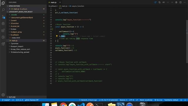
Task: Click line number 30 in the gutter
Action: click(51, 53)
